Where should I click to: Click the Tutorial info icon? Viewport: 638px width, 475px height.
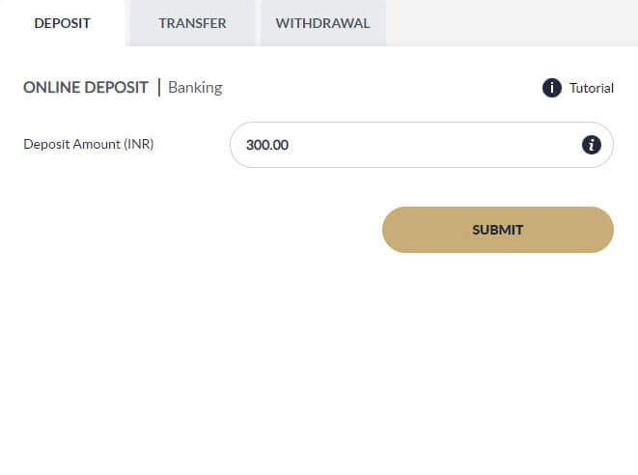click(x=552, y=88)
